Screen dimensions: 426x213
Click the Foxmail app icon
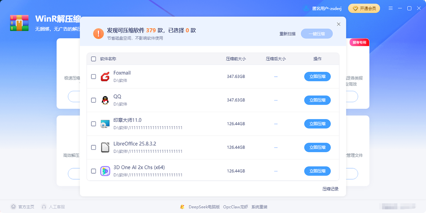(x=105, y=76)
